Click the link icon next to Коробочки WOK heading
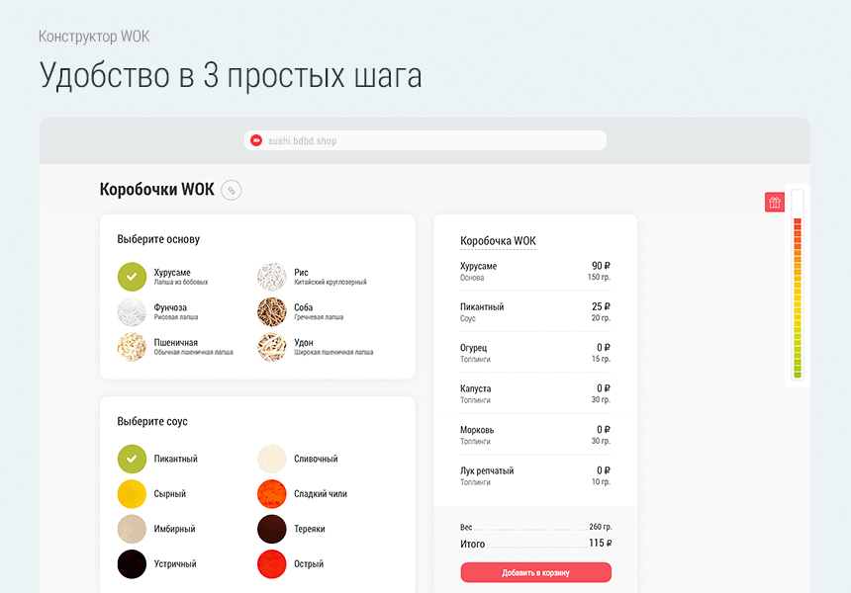 pos(232,190)
